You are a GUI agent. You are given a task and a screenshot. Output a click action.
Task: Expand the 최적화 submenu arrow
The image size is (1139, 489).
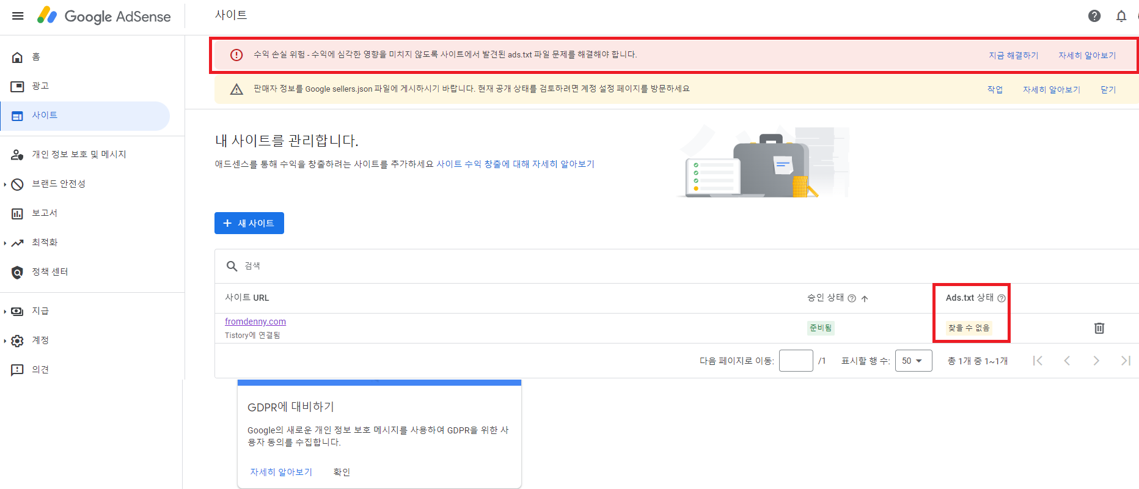[5, 243]
